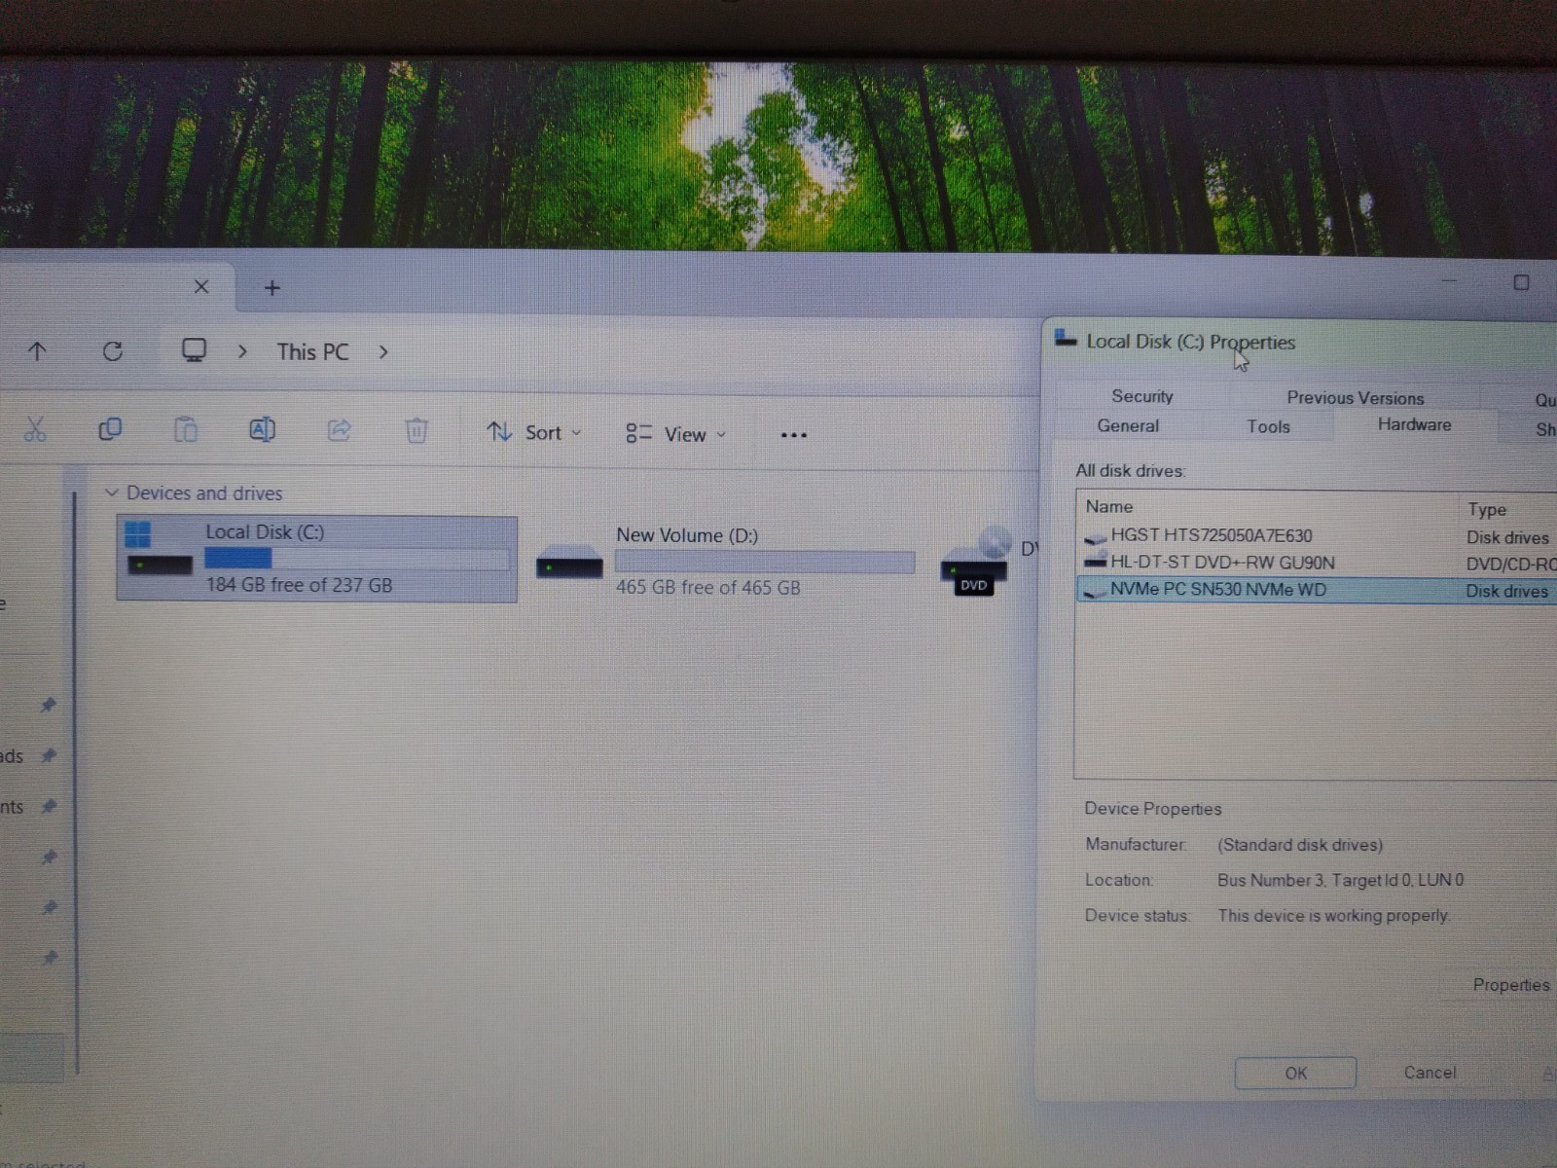Close the current File Explorer tab
This screenshot has width=1557, height=1168.
pos(201,287)
